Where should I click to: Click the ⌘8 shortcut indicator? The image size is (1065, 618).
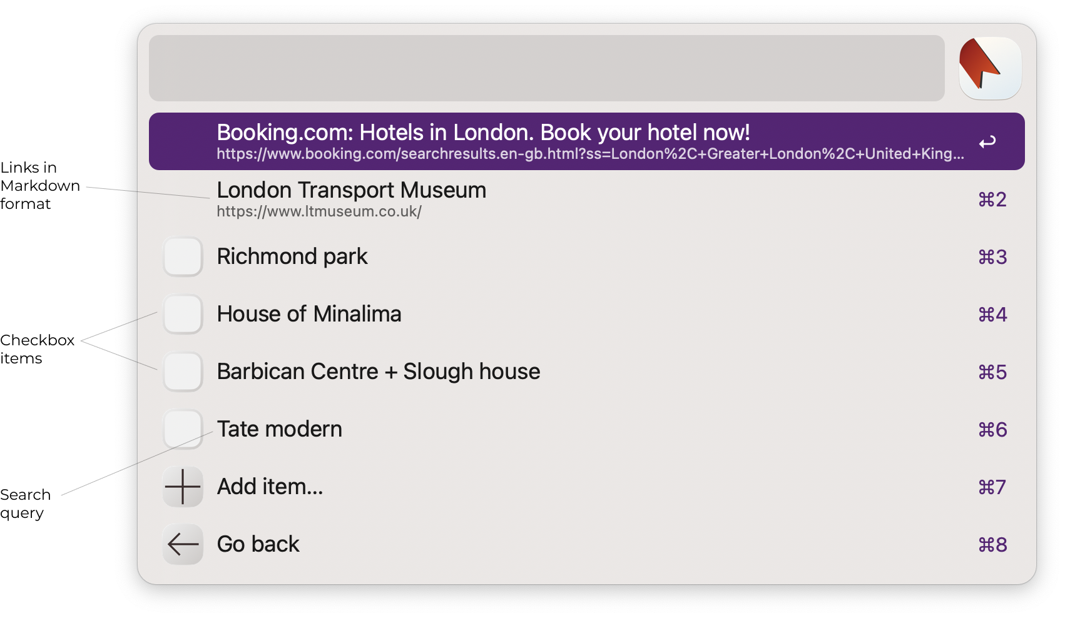(992, 545)
